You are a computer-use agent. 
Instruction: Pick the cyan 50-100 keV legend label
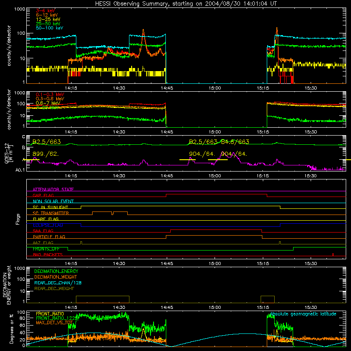[50, 28]
